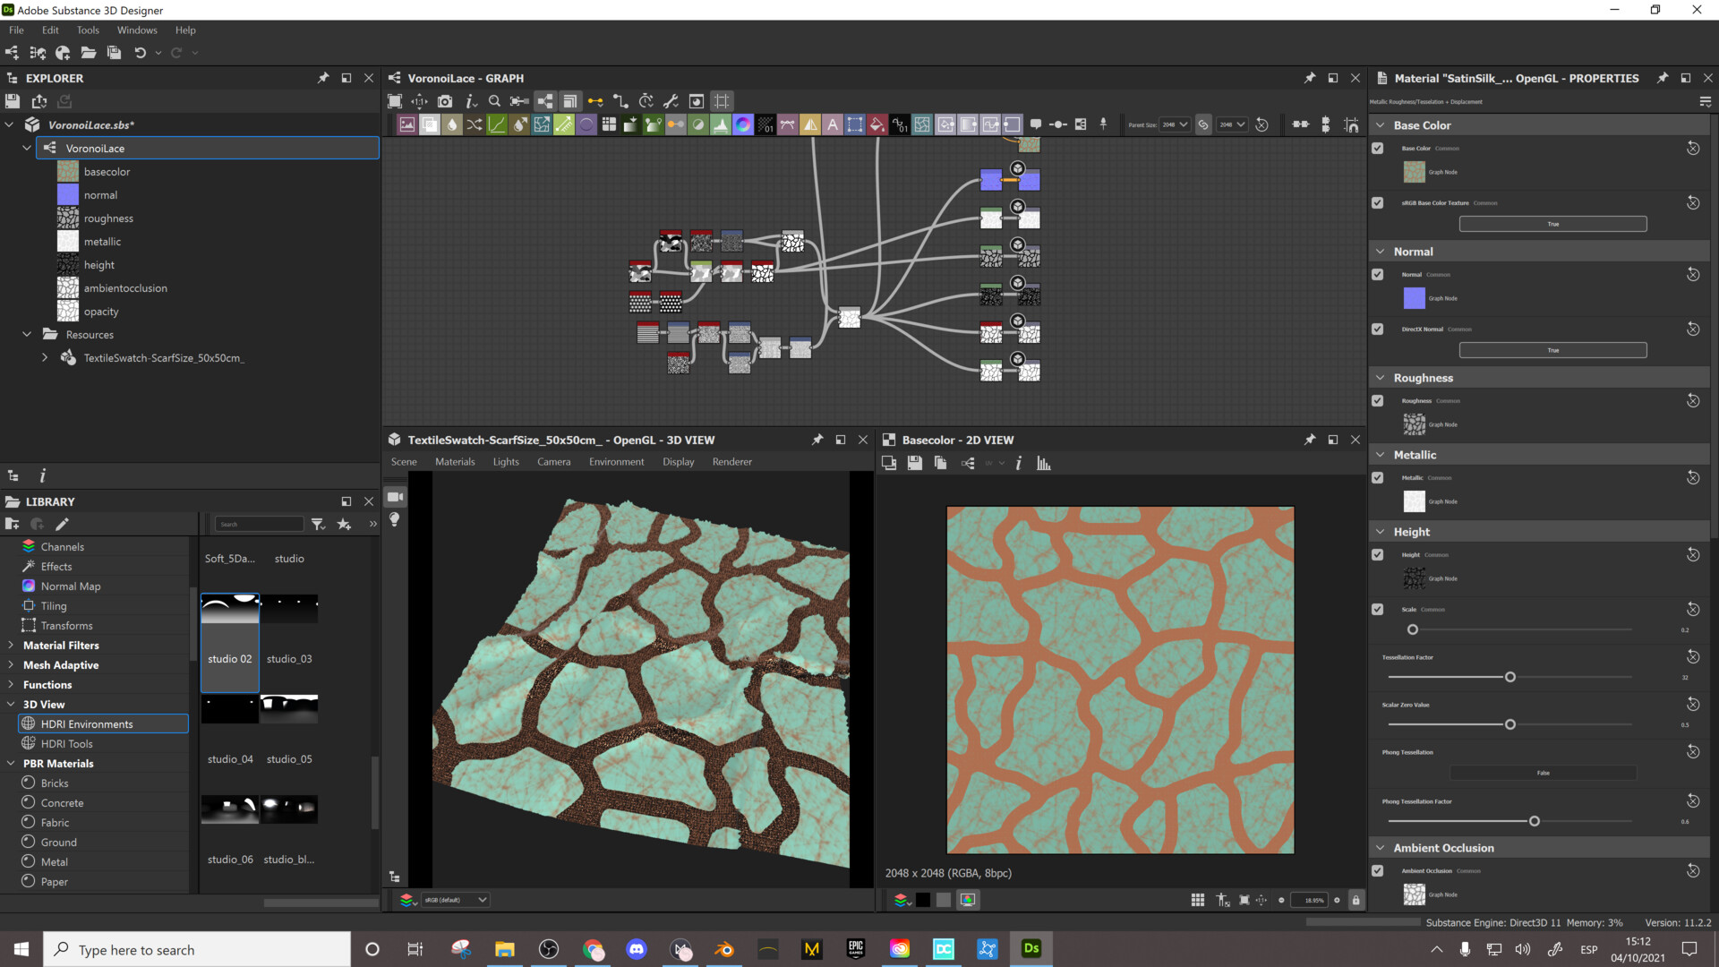The height and width of the screenshot is (967, 1719).
Task: Click the wrench tools icon in graph toolbar
Action: click(x=671, y=100)
